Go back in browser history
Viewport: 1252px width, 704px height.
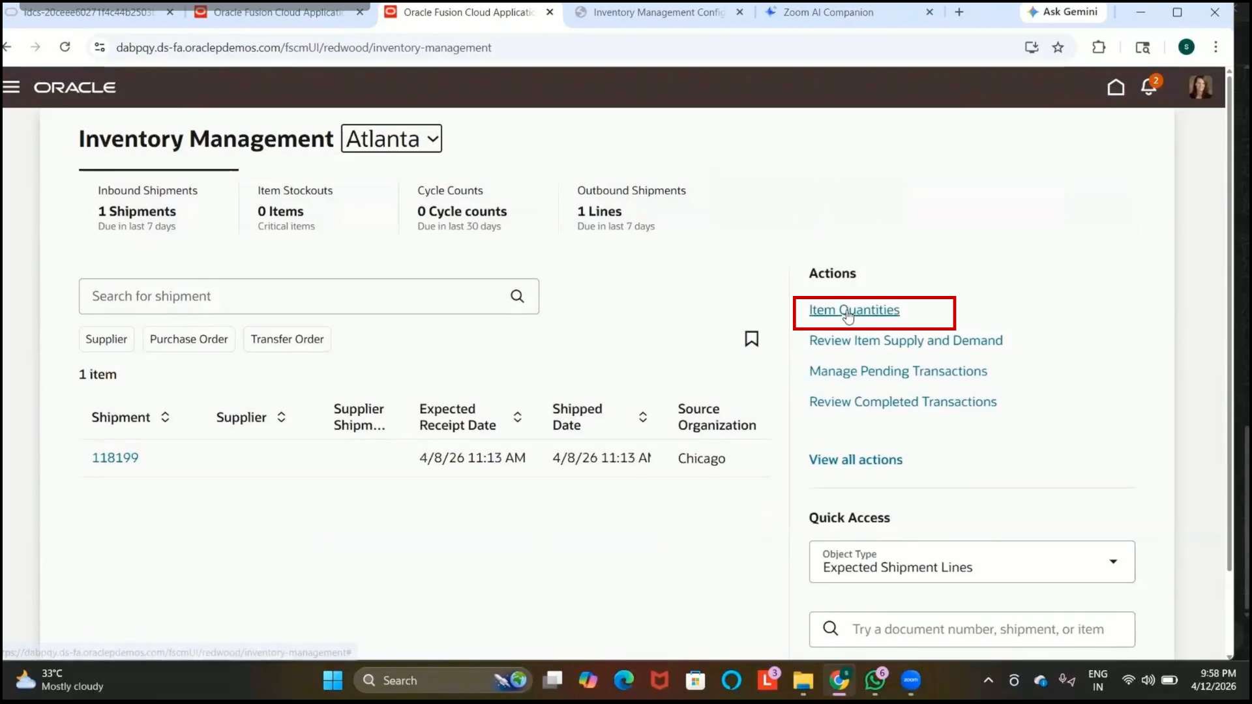coord(7,47)
